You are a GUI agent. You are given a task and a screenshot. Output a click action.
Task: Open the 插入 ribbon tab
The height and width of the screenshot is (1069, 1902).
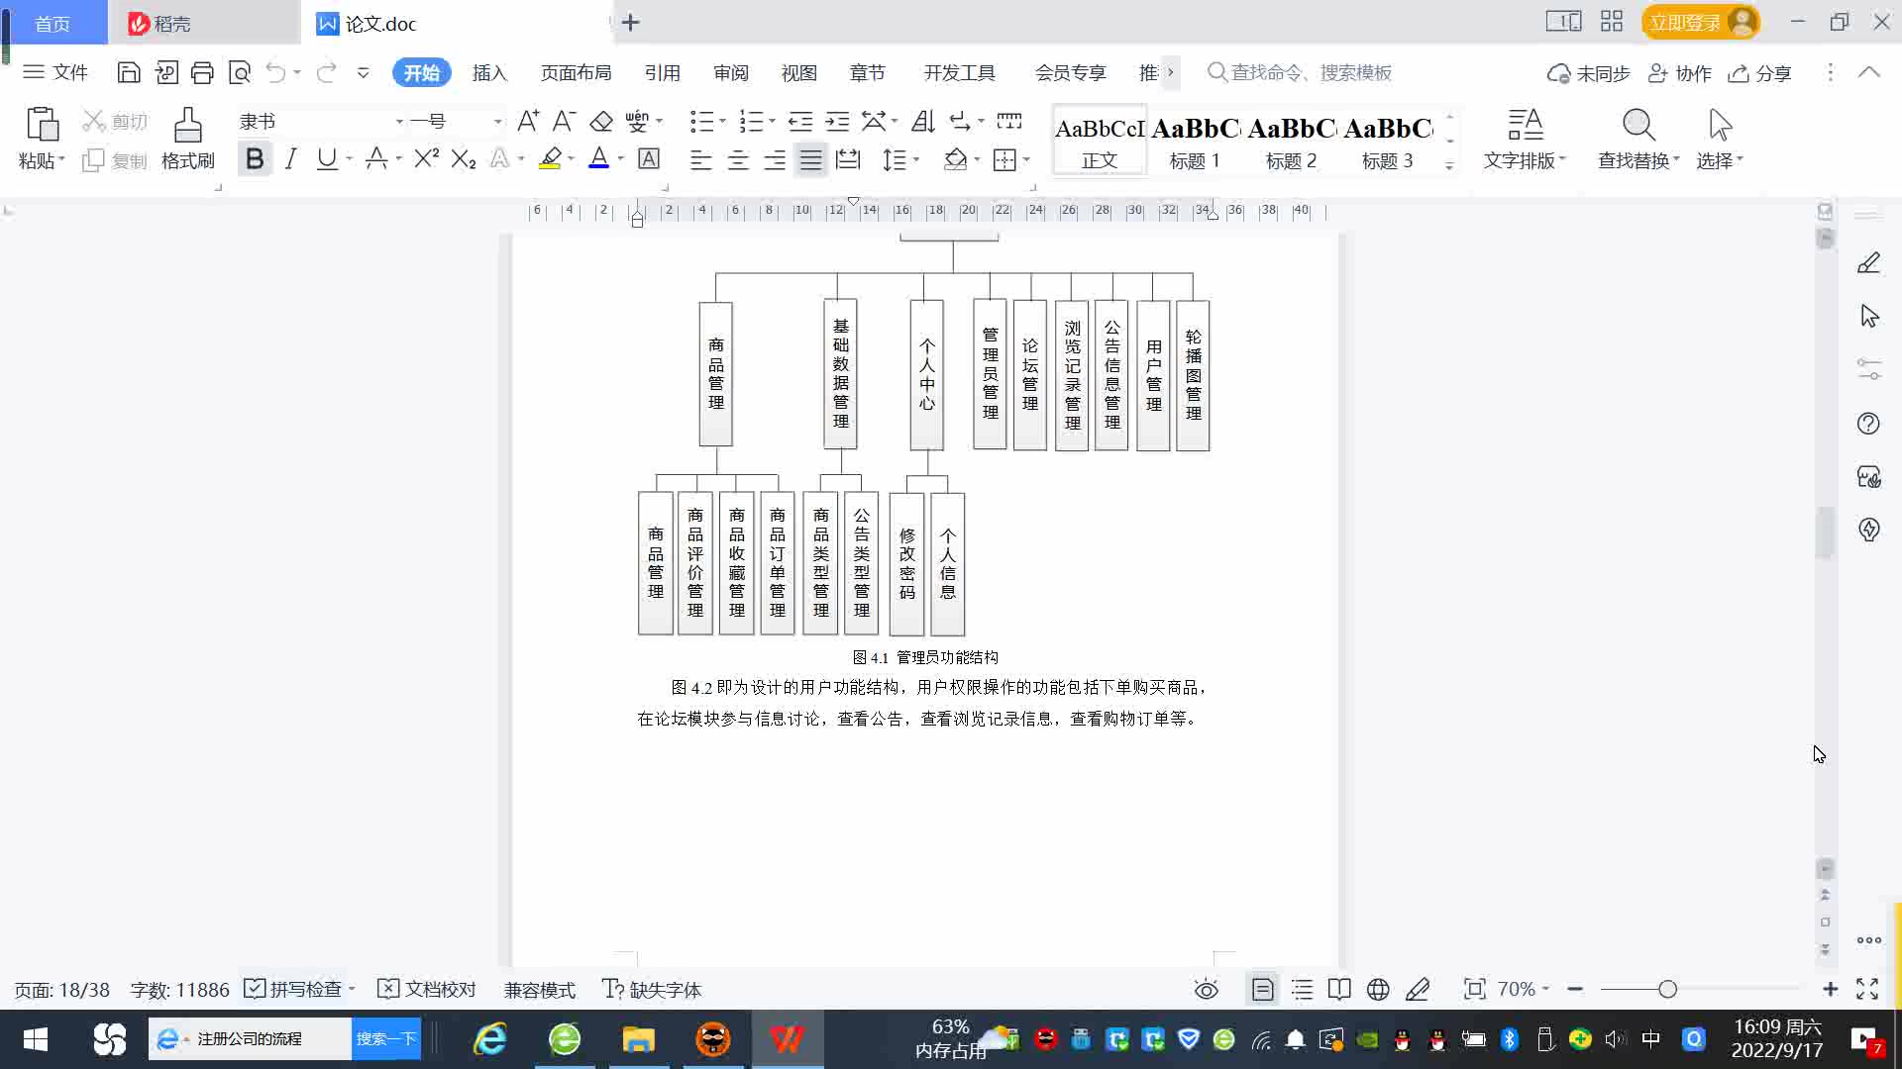click(489, 73)
